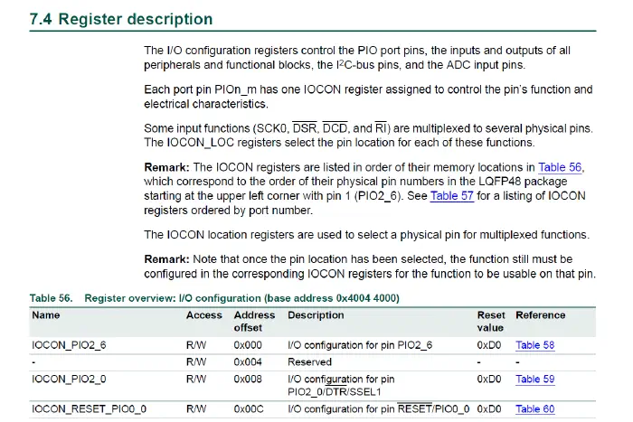The height and width of the screenshot is (422, 633).
Task: Click the Access column header
Action: pos(203,315)
